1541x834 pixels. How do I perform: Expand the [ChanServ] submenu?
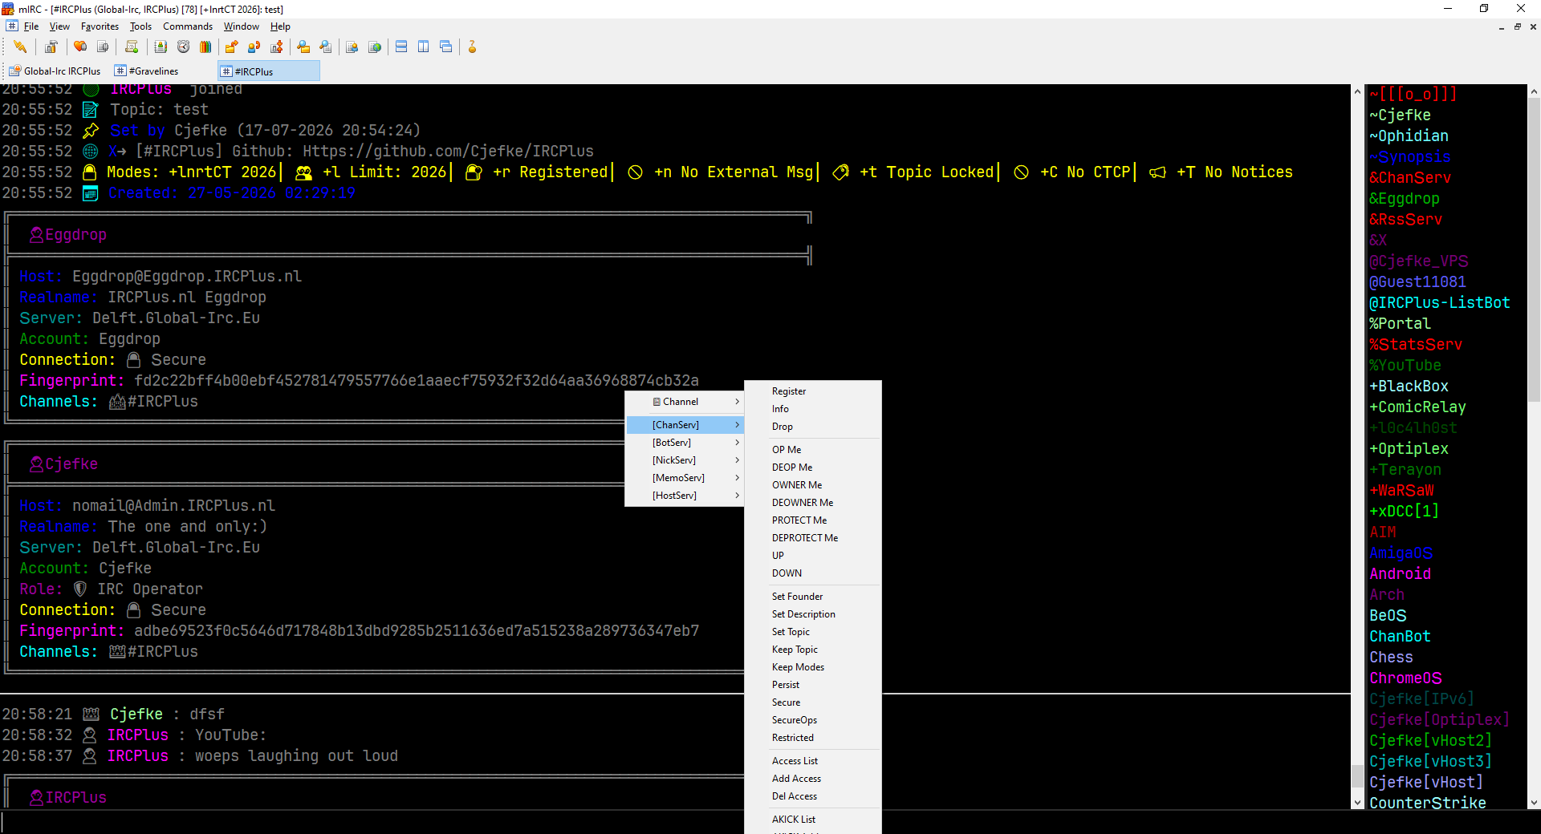685,425
